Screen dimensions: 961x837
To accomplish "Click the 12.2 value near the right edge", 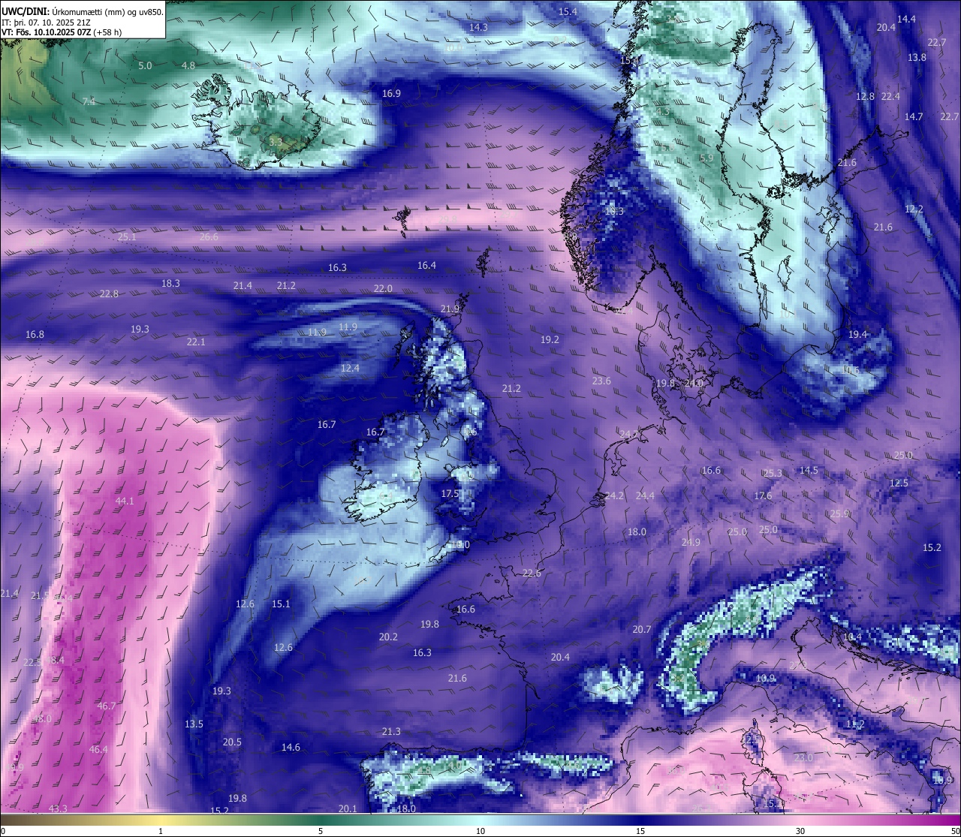I will [x=914, y=209].
